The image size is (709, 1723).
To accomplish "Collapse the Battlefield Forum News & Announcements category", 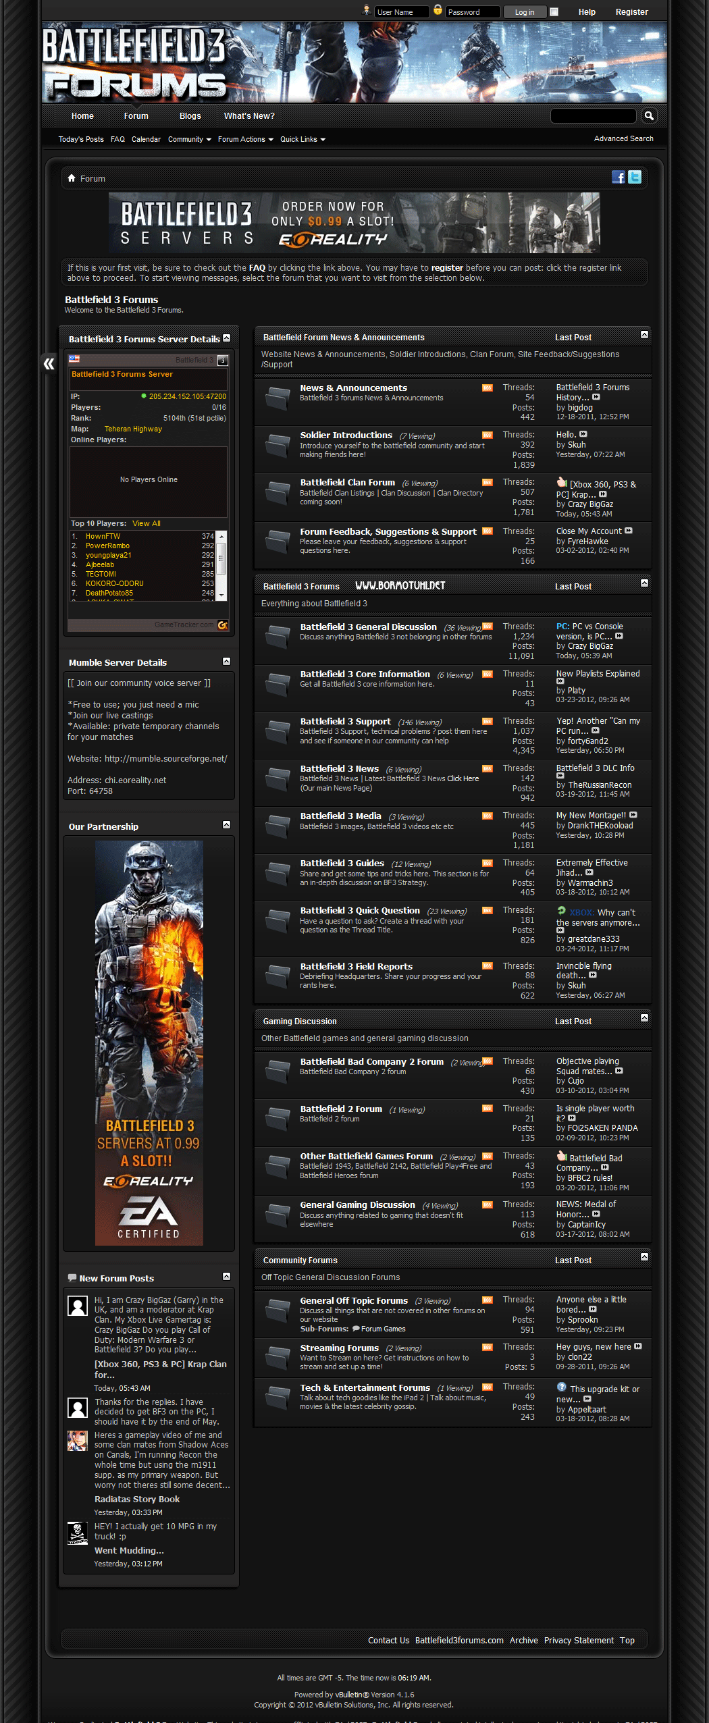I will click(x=644, y=335).
